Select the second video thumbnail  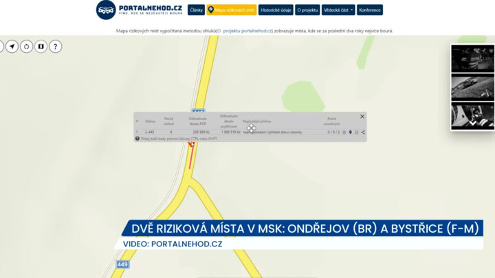(x=472, y=87)
